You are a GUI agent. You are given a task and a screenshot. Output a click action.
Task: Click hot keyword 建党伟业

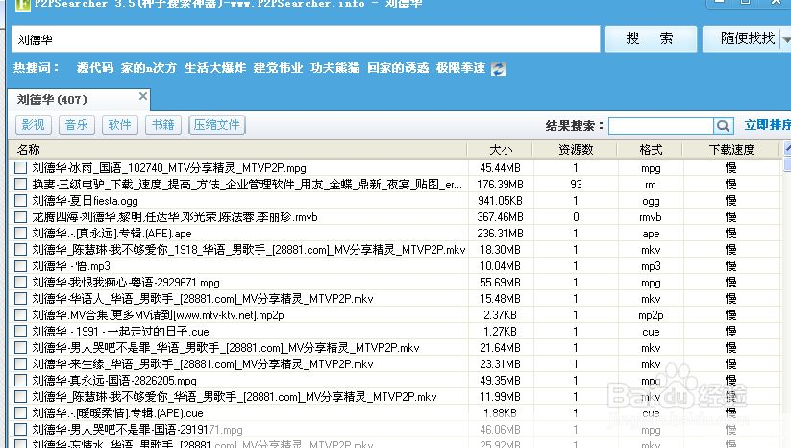point(278,68)
